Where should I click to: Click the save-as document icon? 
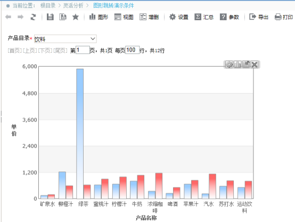[x=63, y=17]
